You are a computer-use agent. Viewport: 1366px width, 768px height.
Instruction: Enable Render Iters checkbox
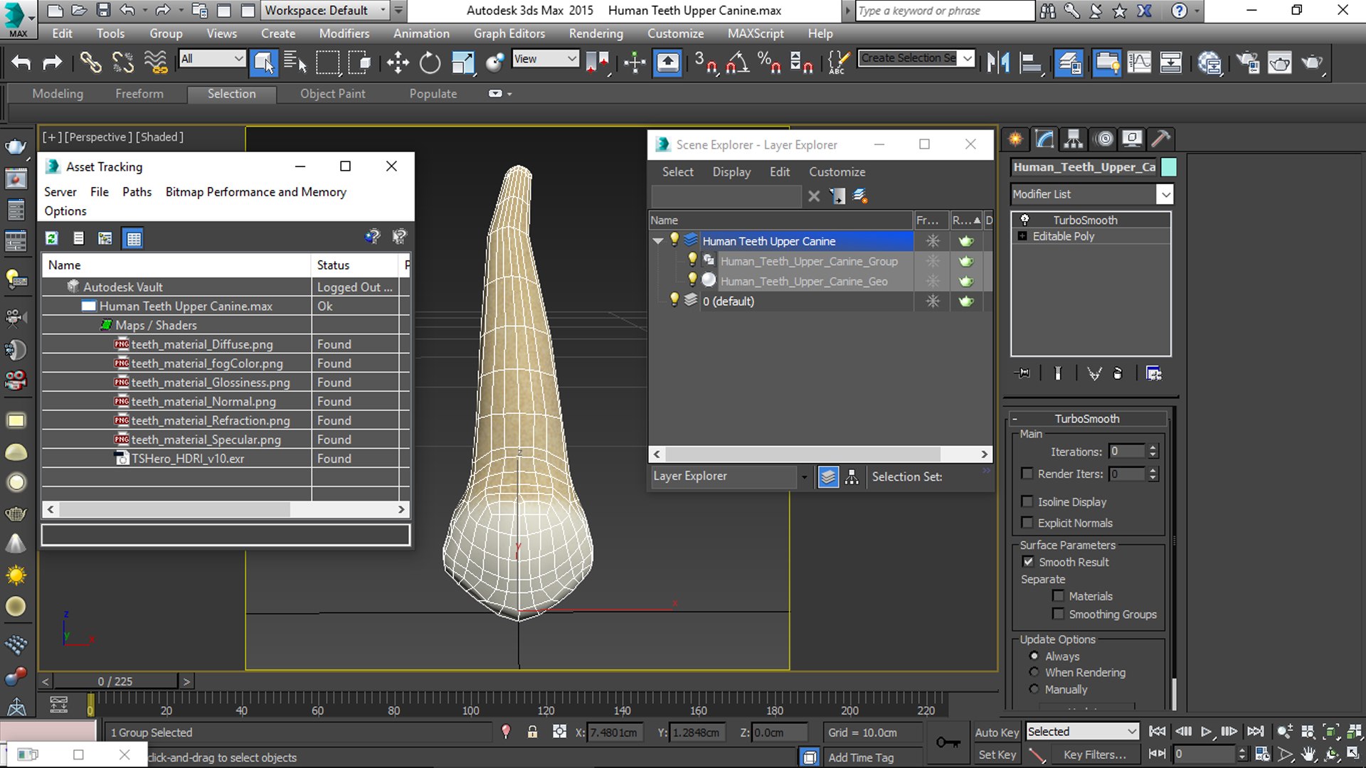click(x=1027, y=474)
